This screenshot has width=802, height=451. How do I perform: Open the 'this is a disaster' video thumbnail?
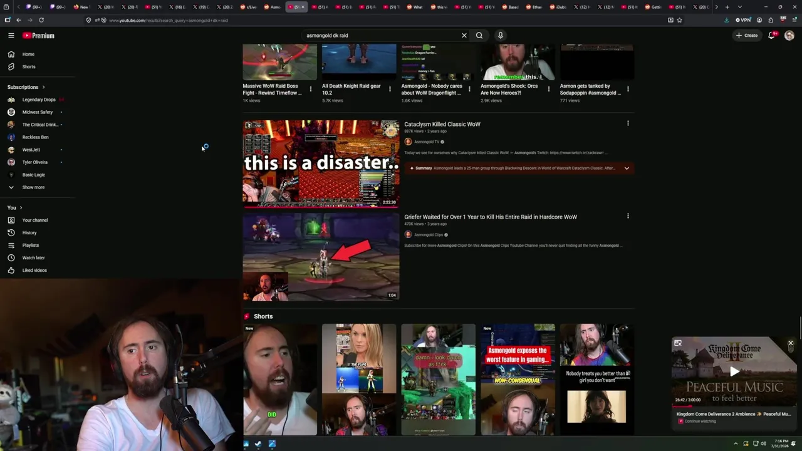click(321, 163)
